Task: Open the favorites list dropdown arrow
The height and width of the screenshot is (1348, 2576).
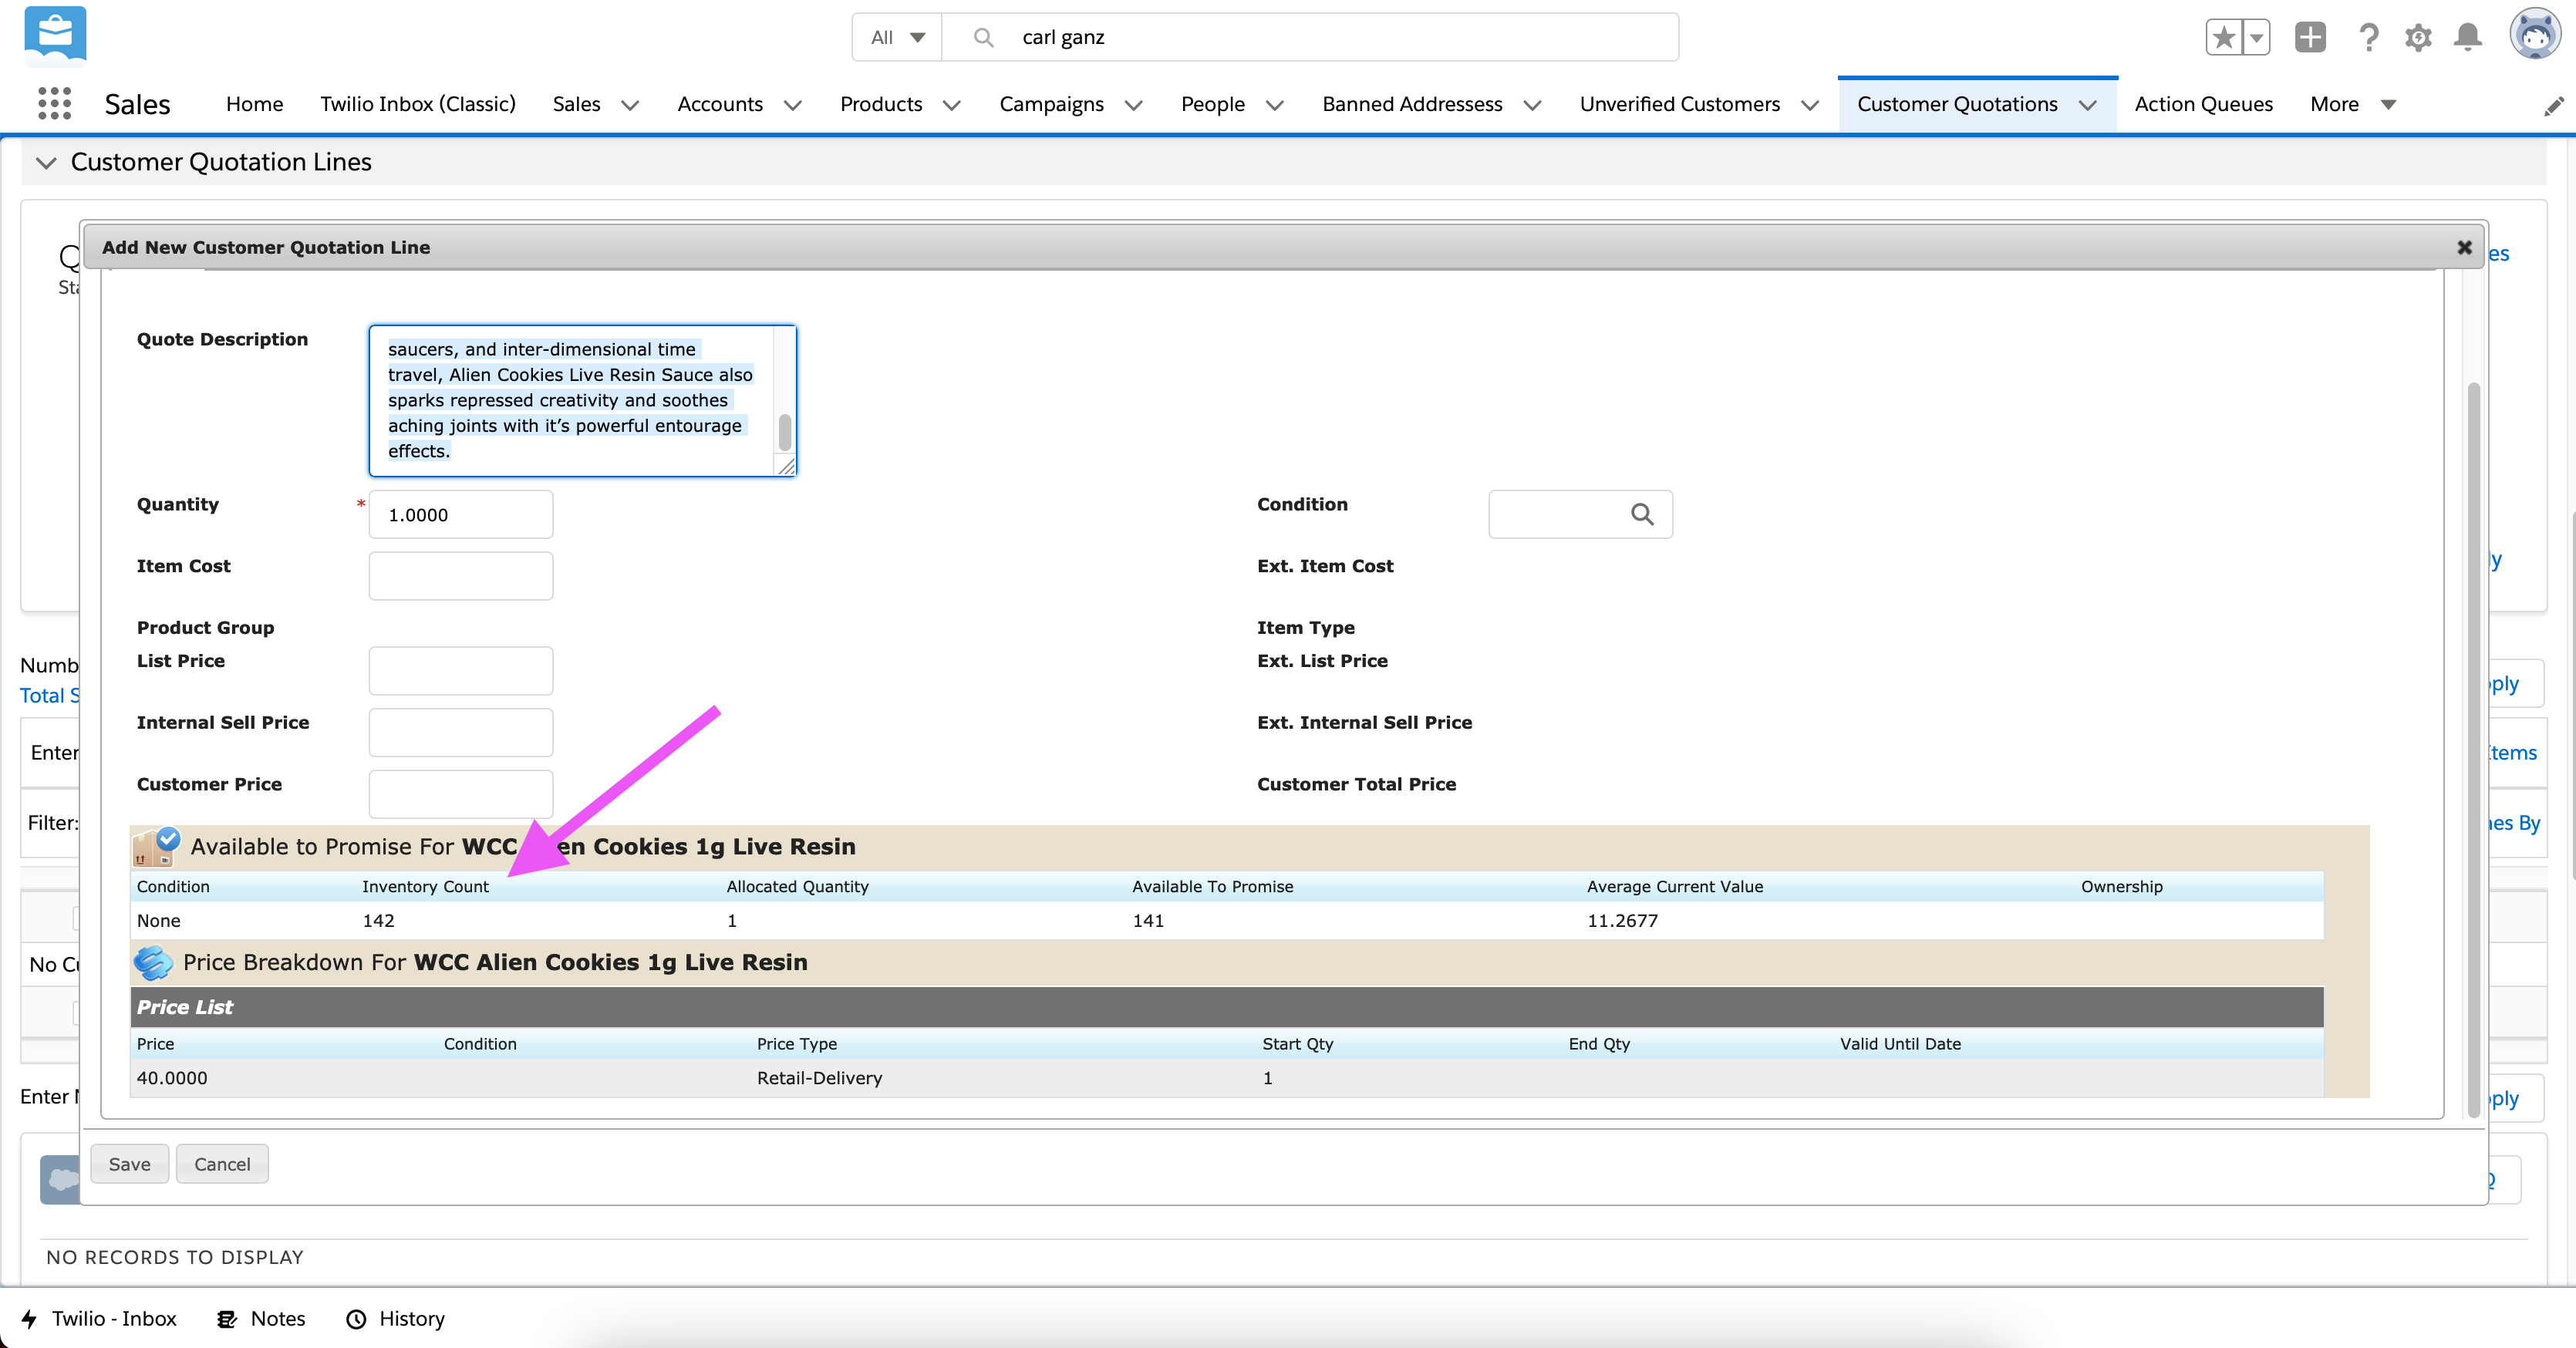Action: [2256, 38]
